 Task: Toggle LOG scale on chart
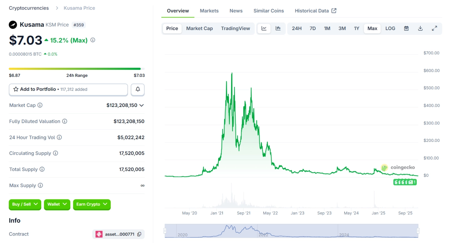390,28
